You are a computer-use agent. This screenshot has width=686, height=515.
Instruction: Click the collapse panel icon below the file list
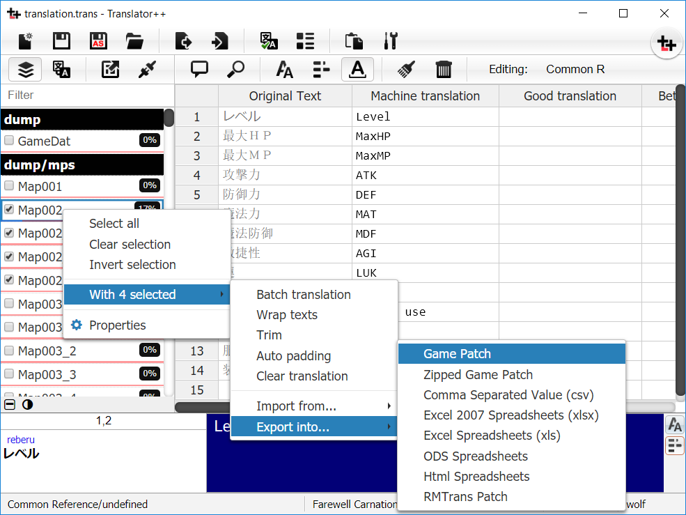pyautogui.click(x=10, y=405)
